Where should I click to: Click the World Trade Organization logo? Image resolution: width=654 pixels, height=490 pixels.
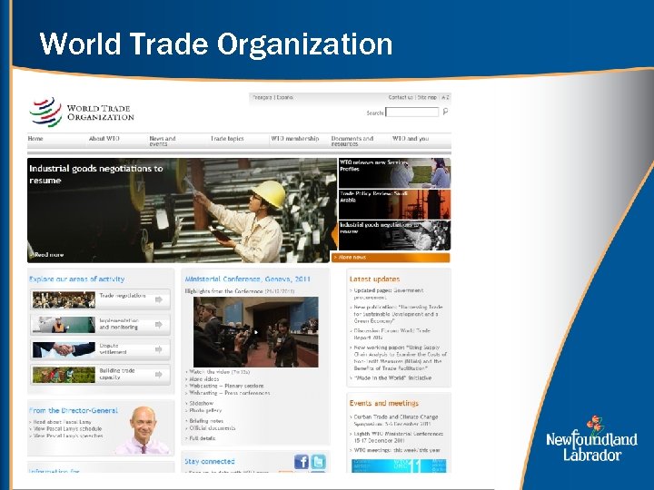tap(82, 113)
